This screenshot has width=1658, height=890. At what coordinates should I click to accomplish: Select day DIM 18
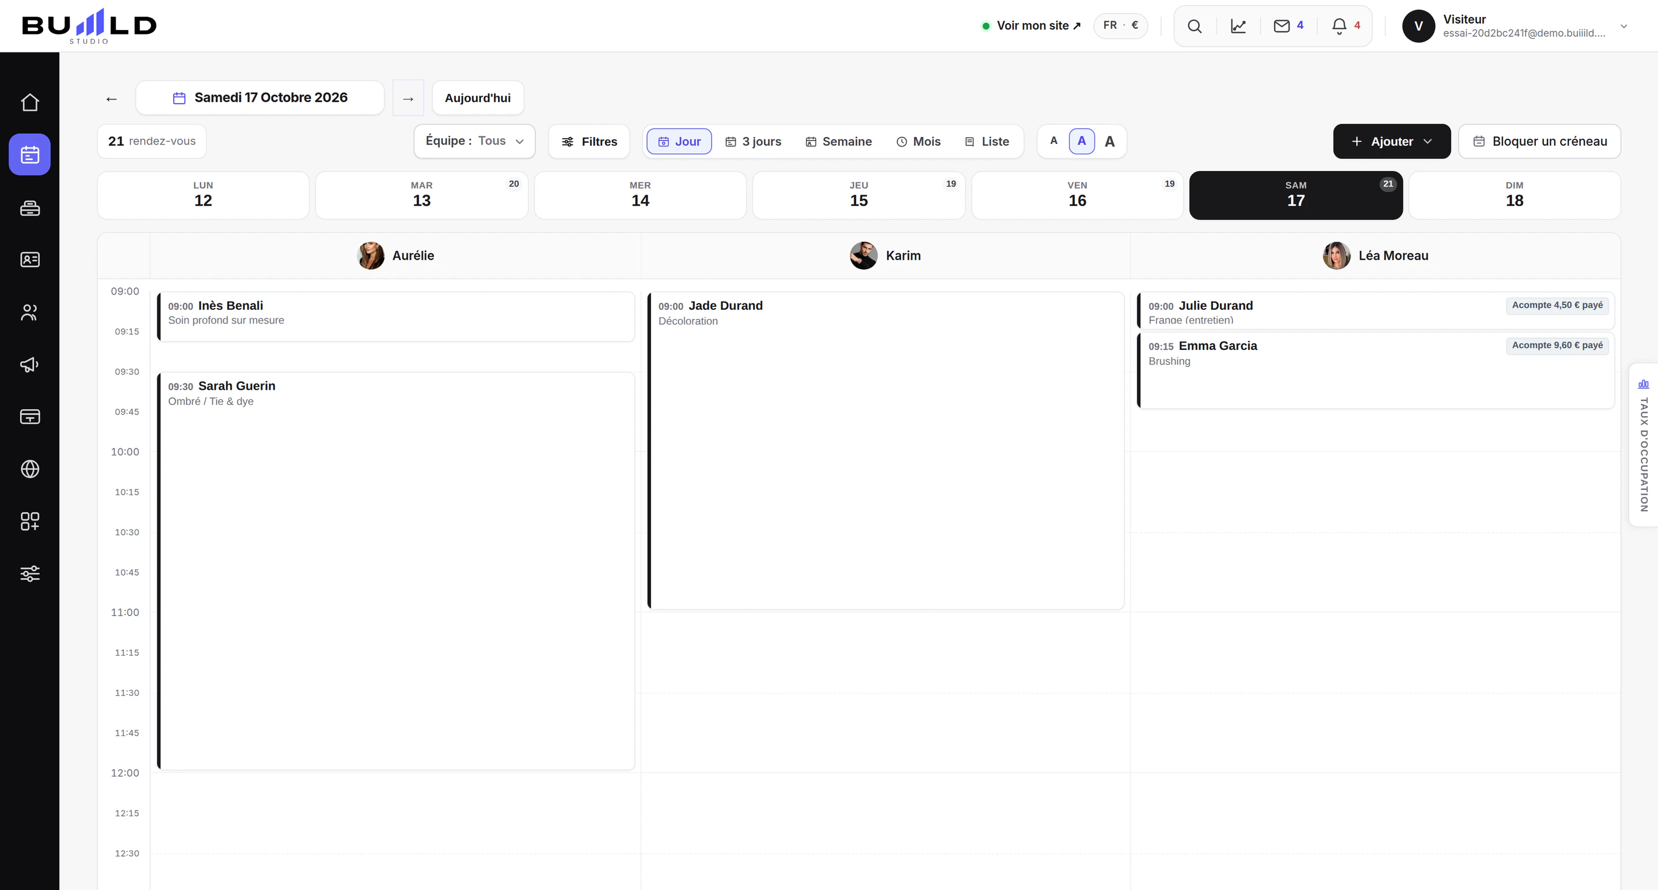1515,195
